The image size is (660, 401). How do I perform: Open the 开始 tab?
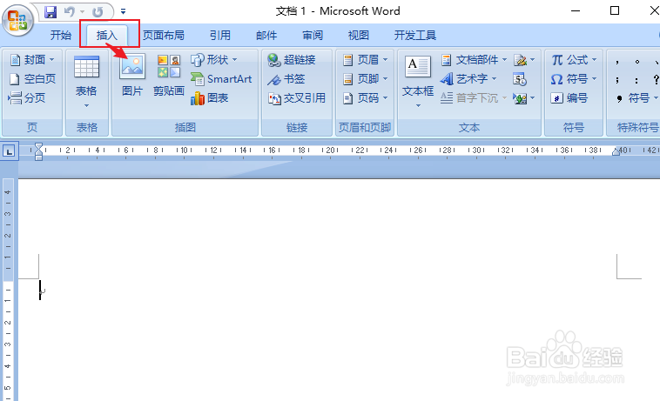pyautogui.click(x=61, y=36)
